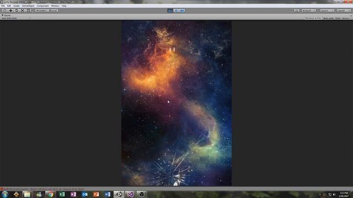Open PowerPoint from the taskbar
Viewport: 353px width, 198px height.
pyautogui.click(x=96, y=194)
